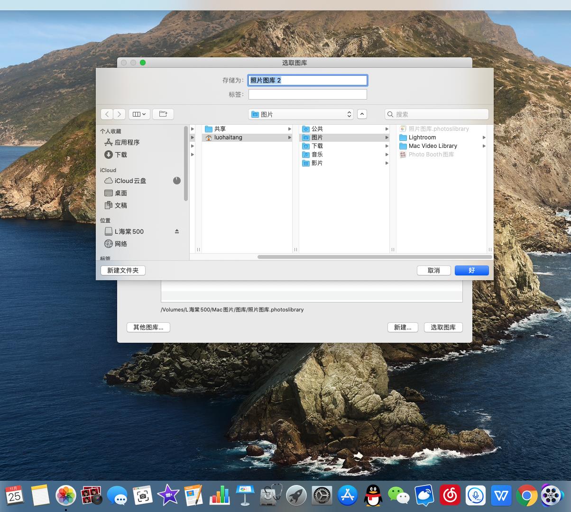Click the 取消 button
Image resolution: width=571 pixels, height=512 pixels.
(x=433, y=270)
